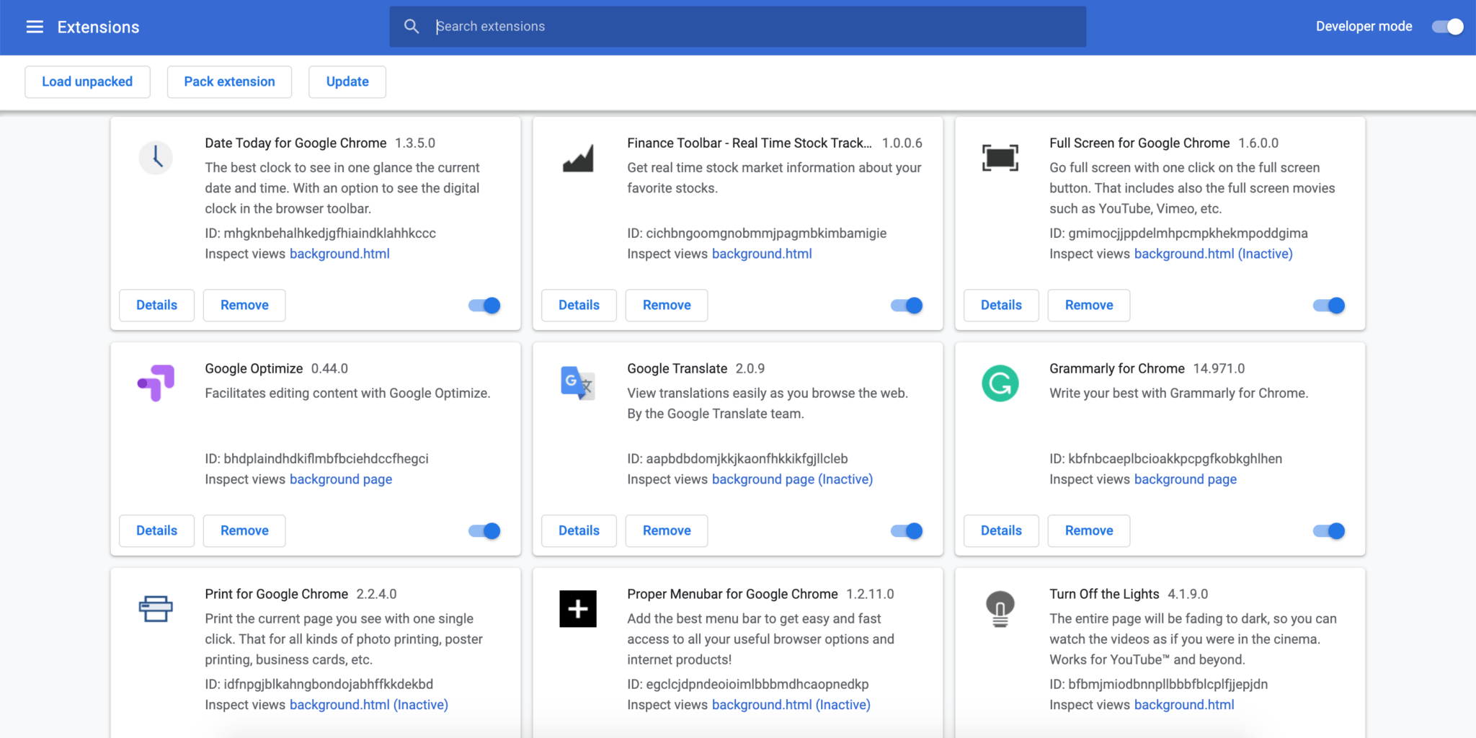
Task: Disable Developer mode
Action: pyautogui.click(x=1446, y=26)
